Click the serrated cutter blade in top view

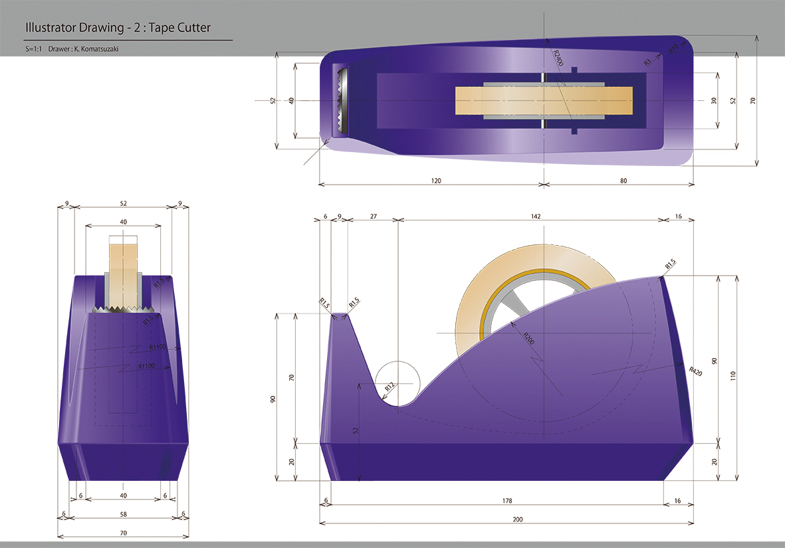point(342,100)
